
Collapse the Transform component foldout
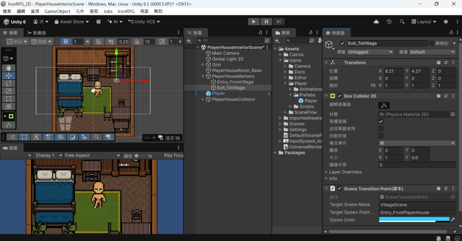click(x=327, y=63)
